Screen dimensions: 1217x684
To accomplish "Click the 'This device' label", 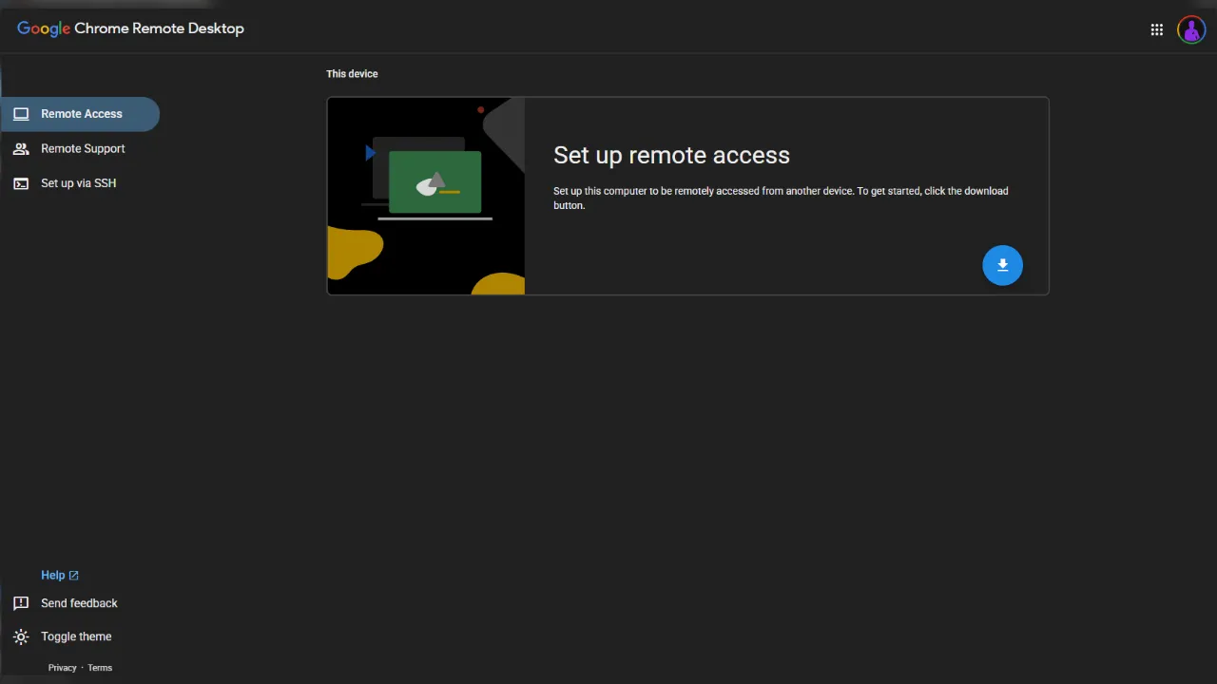I will pyautogui.click(x=352, y=74).
